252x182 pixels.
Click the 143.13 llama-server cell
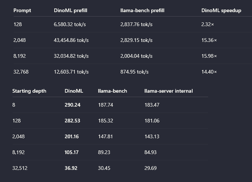tap(152, 136)
